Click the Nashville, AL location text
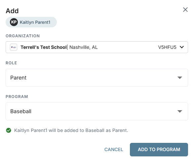Screen dimensions: 194x161 (x=84, y=47)
